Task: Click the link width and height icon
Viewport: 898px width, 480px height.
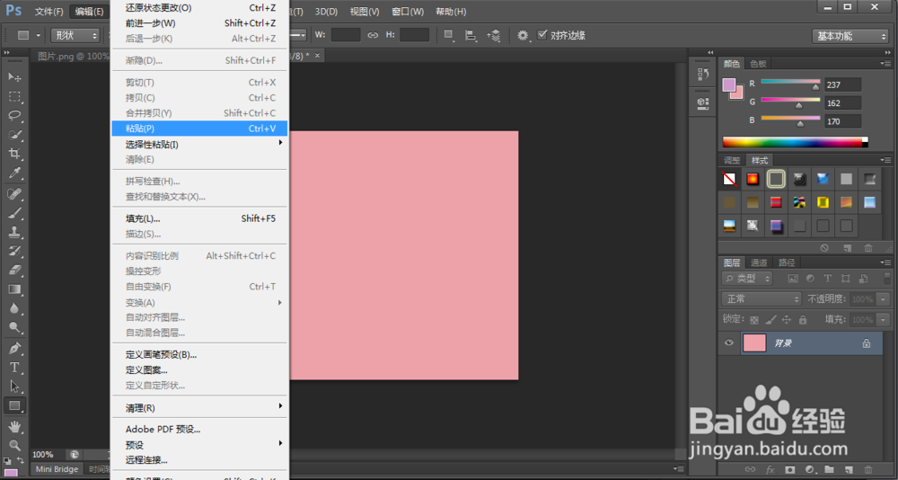Action: (x=373, y=35)
